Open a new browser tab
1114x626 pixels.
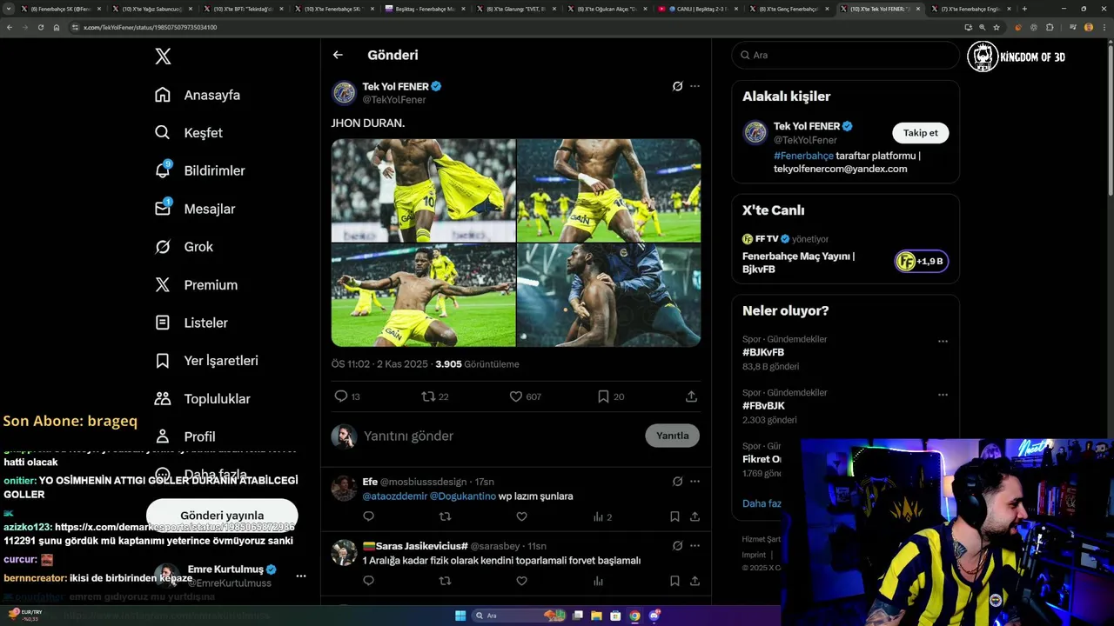[1024, 9]
